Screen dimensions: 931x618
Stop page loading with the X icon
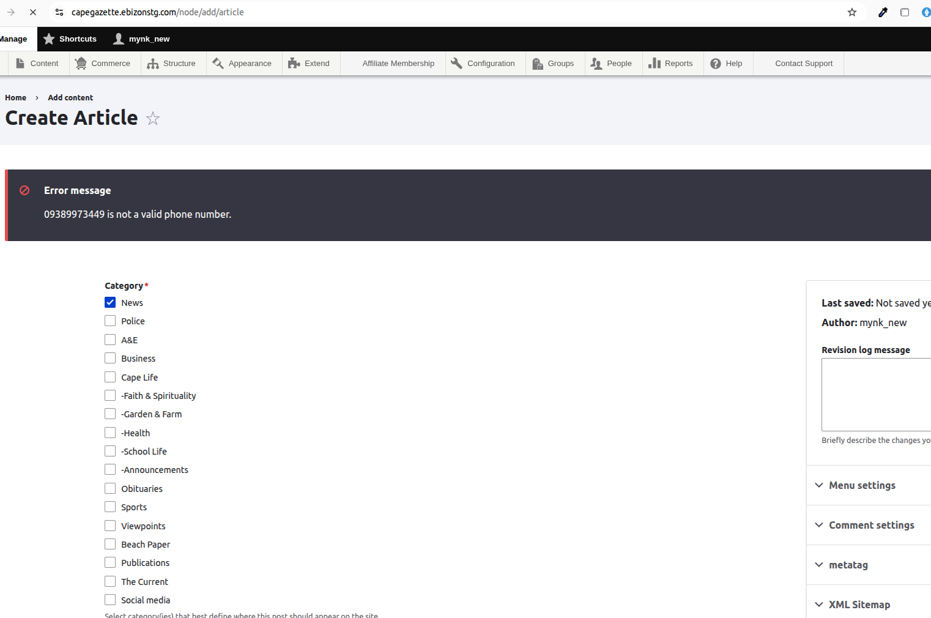point(33,12)
